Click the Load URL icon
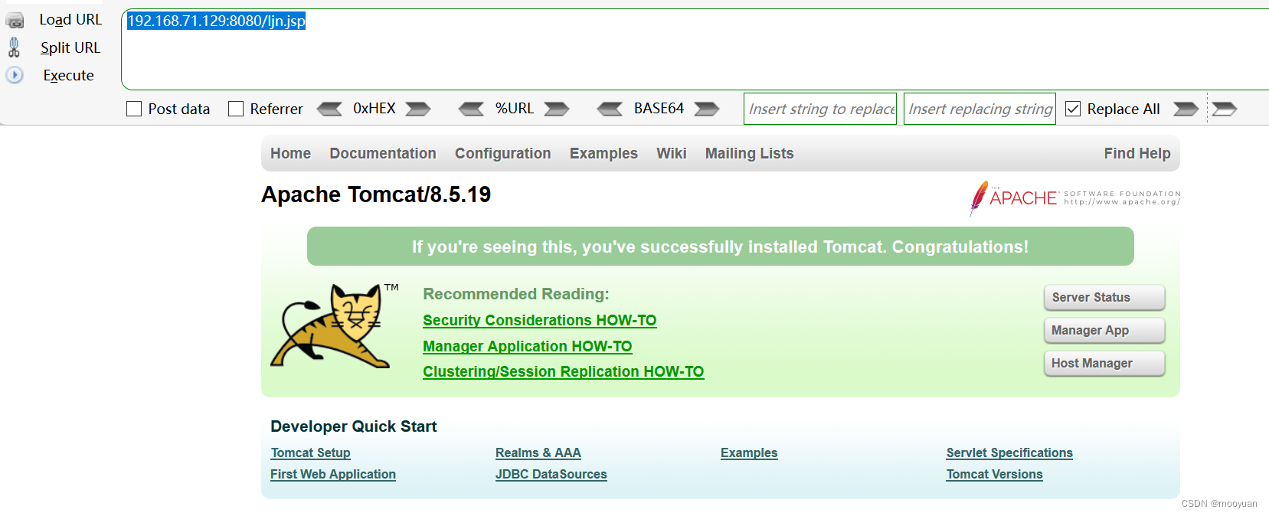This screenshot has height=516, width=1269. [16, 19]
